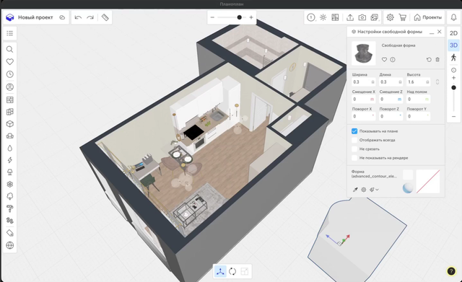The height and width of the screenshot is (282, 462).
Task: Switch to 3D view
Action: tap(454, 45)
